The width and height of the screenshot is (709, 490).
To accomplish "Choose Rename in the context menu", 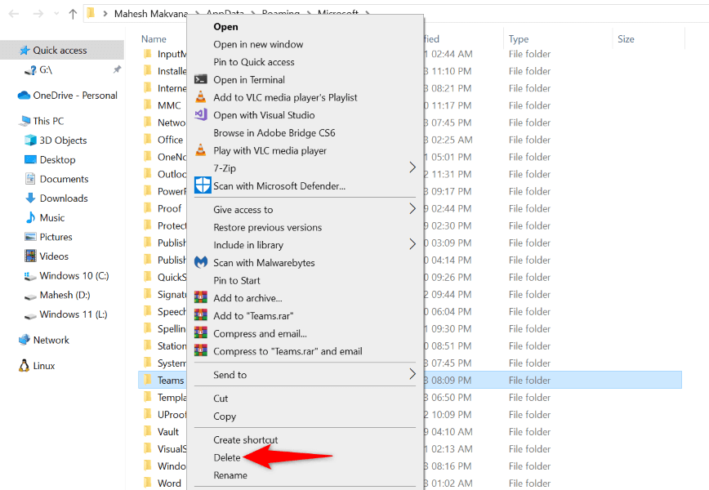I will pos(230,475).
